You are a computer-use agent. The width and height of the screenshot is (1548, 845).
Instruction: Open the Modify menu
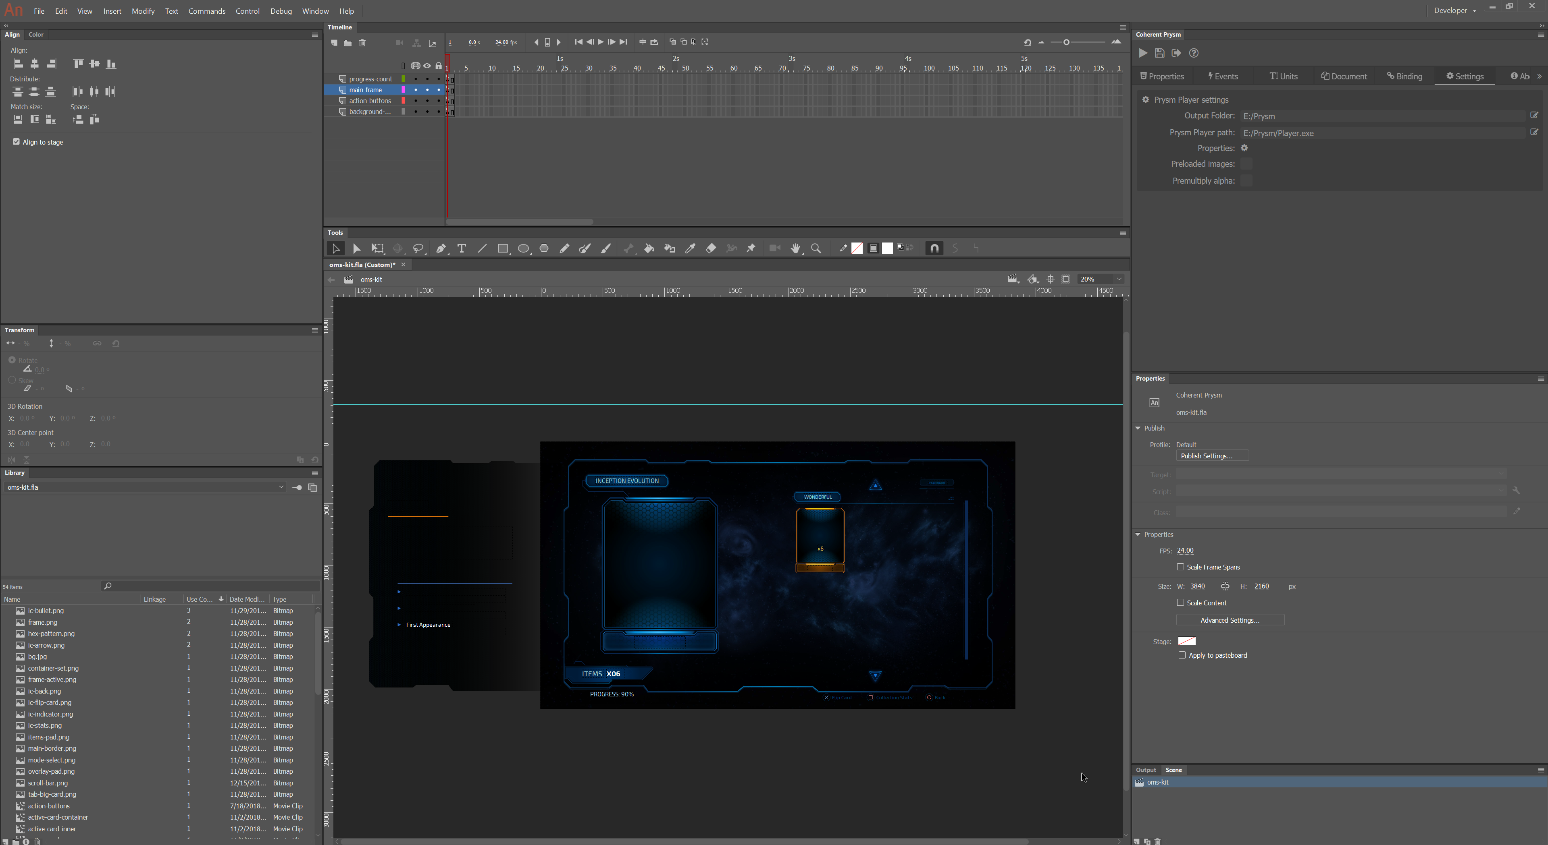(x=143, y=11)
